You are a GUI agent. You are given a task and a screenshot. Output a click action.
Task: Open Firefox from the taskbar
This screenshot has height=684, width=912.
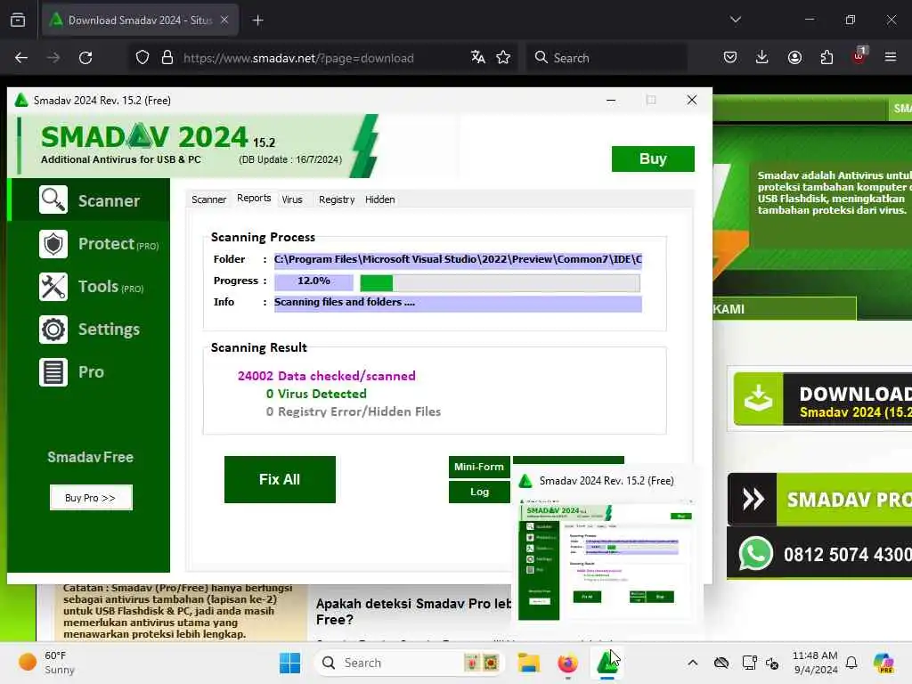[x=567, y=663]
